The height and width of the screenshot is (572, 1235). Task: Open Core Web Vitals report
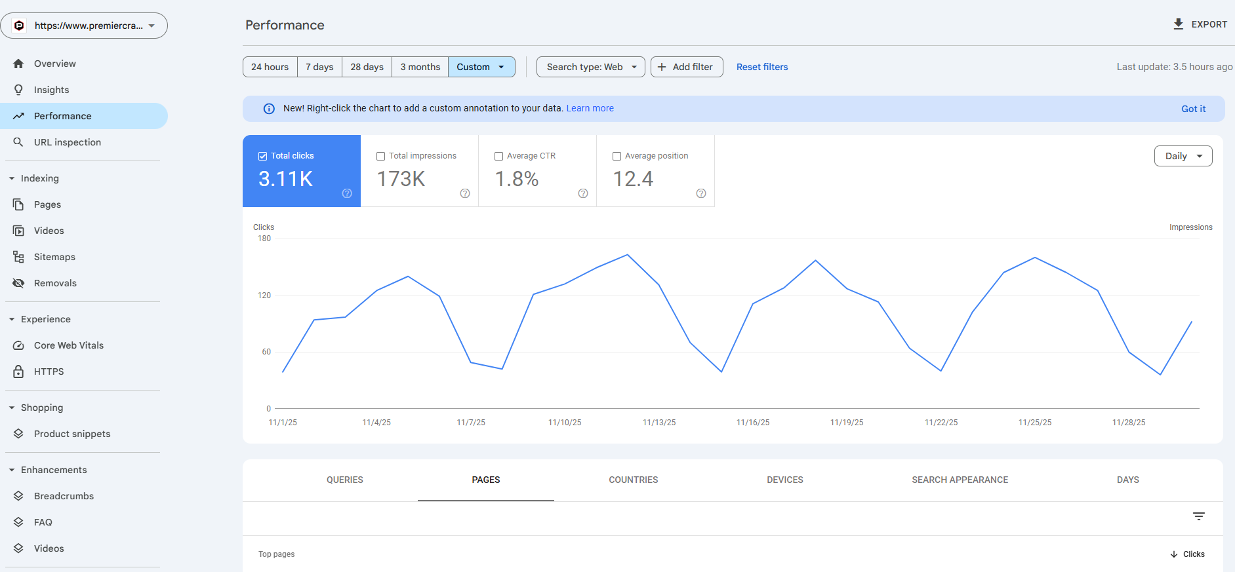click(x=68, y=345)
